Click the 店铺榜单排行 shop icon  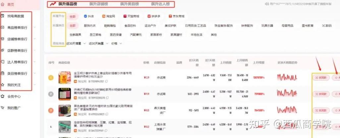pyautogui.click(x=2, y=39)
